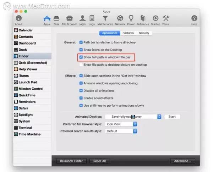Open the Login toolbar section
This screenshot has height=172, width=213.
coord(82,20)
